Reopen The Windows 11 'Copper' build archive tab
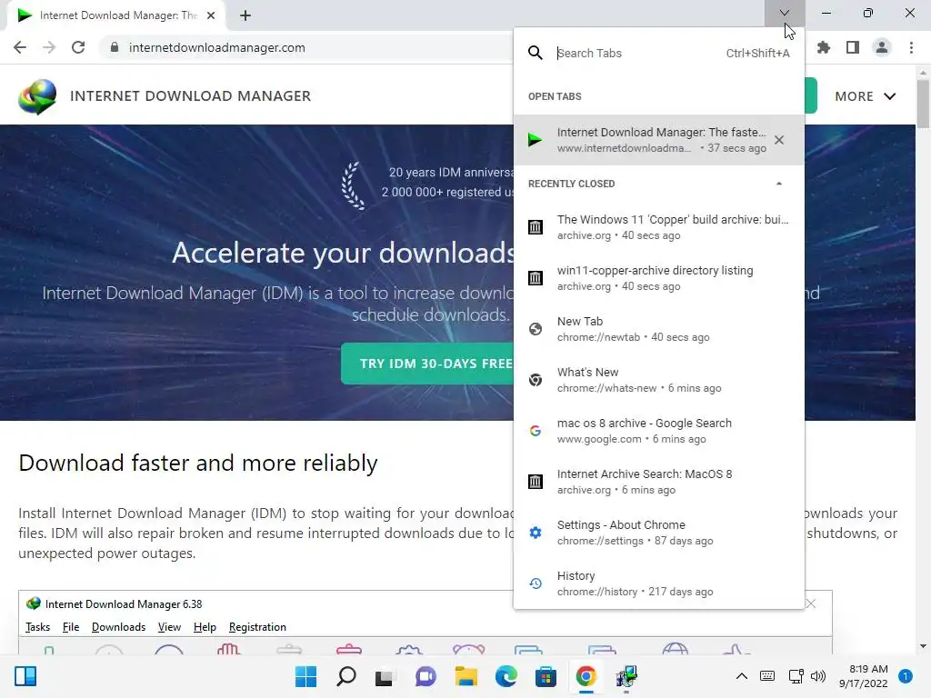 (658, 227)
